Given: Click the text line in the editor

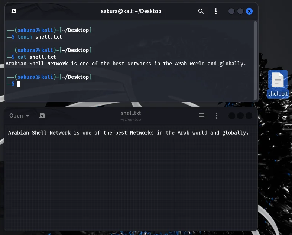Looking at the screenshot, I should point(128,133).
